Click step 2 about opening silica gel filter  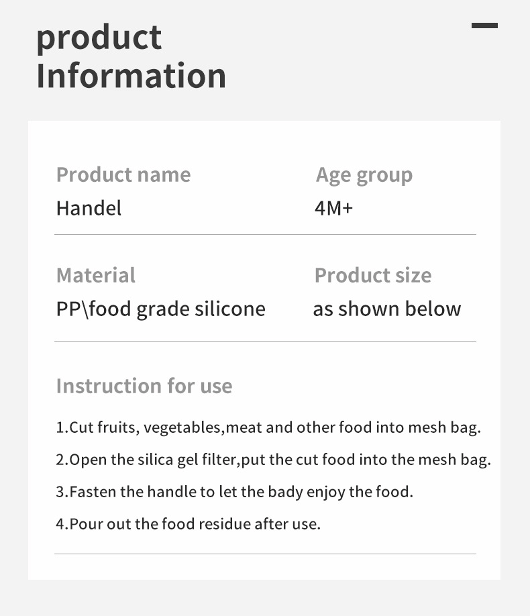click(273, 460)
